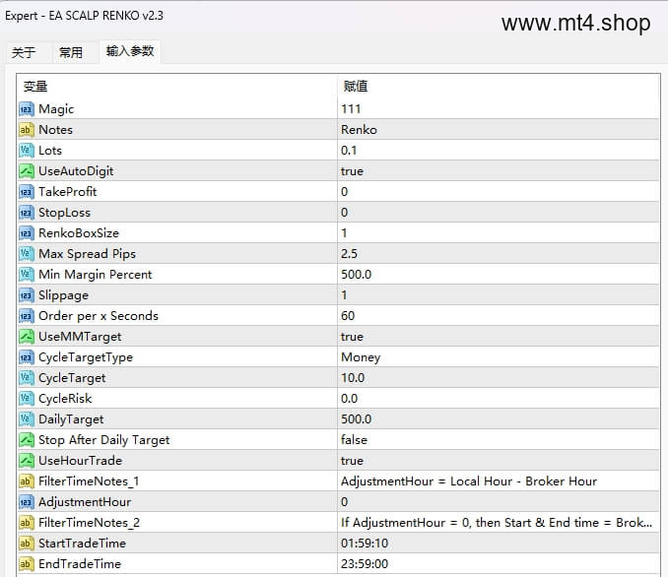Edit the RenkoBoxSize value field
This screenshot has height=577, width=668.
499,233
